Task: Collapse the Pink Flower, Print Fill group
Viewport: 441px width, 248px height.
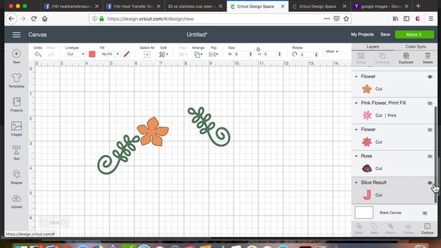Action: click(356, 103)
